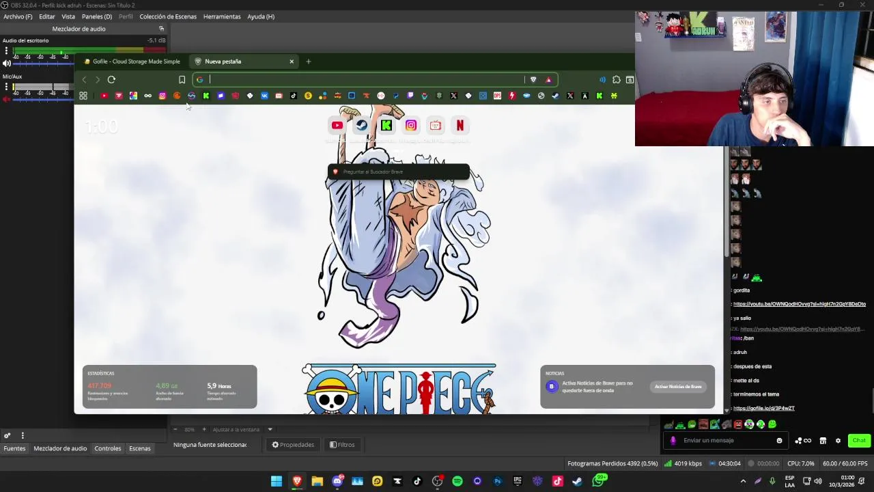Click the browser back arrow

pos(84,79)
